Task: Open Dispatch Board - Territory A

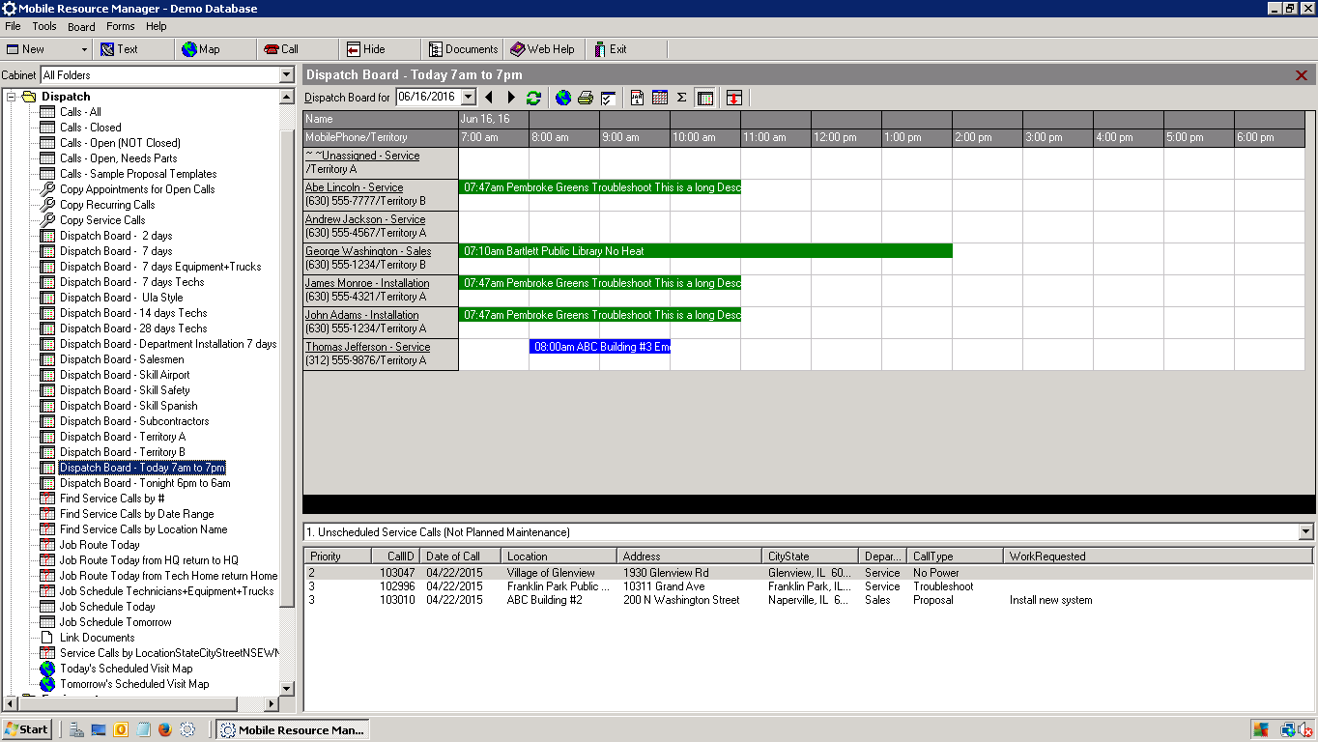Action: coord(123,437)
